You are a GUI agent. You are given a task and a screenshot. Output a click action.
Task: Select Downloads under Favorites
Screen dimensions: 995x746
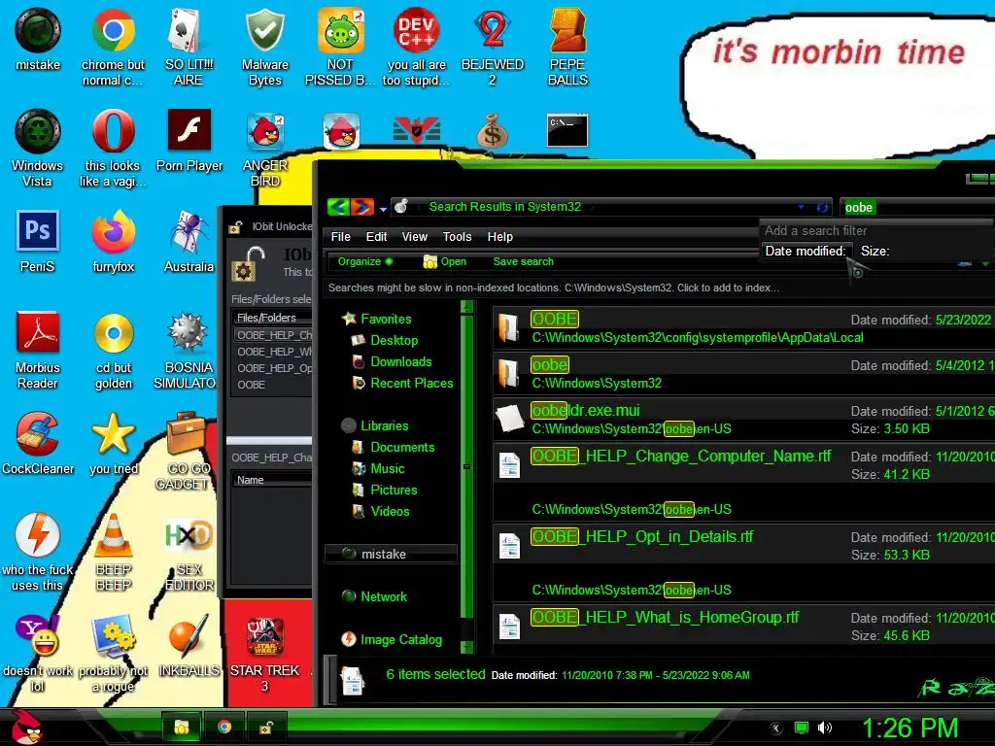pos(393,362)
